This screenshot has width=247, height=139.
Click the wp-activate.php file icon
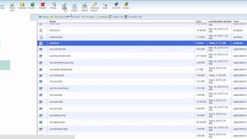click(x=41, y=49)
